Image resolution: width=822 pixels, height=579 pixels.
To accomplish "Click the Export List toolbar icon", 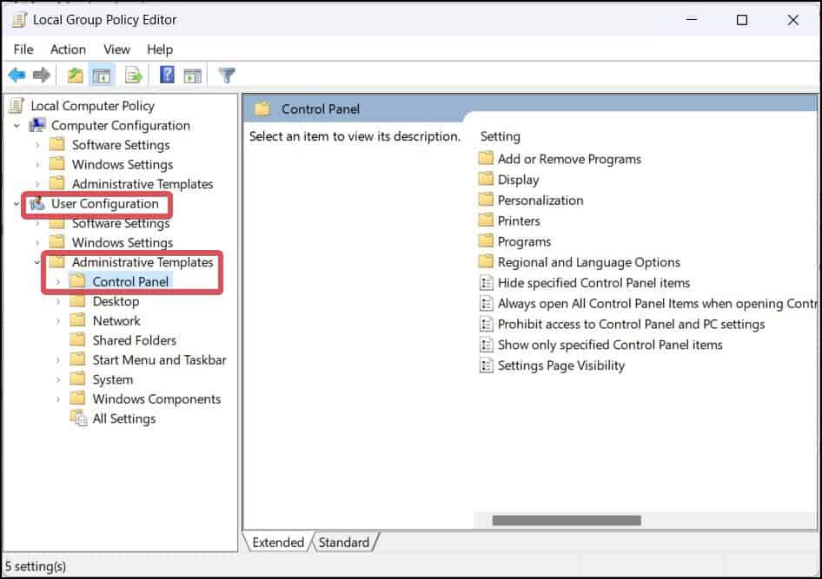I will pos(134,76).
